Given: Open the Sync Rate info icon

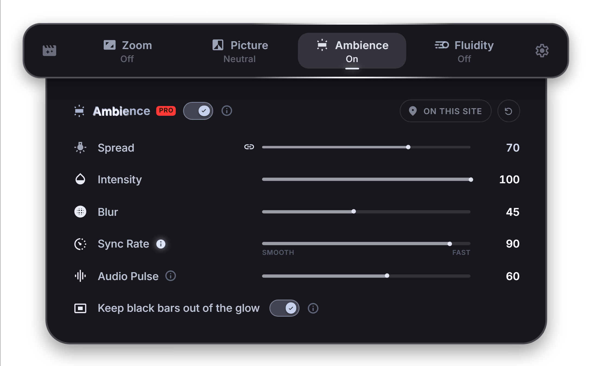Looking at the screenshot, I should point(161,244).
